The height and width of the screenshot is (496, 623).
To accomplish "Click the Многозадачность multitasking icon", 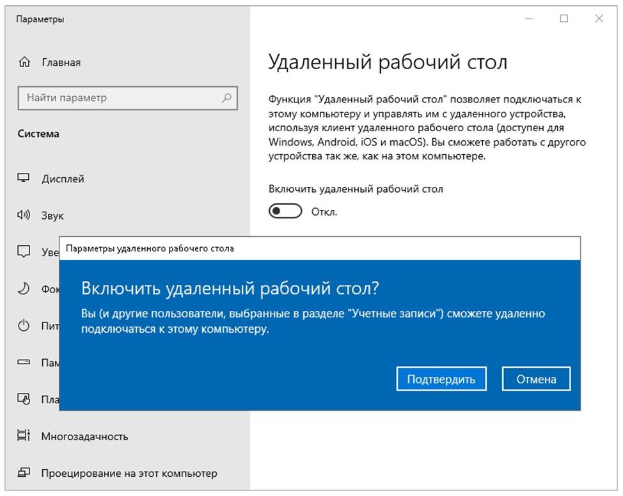I will 24,436.
